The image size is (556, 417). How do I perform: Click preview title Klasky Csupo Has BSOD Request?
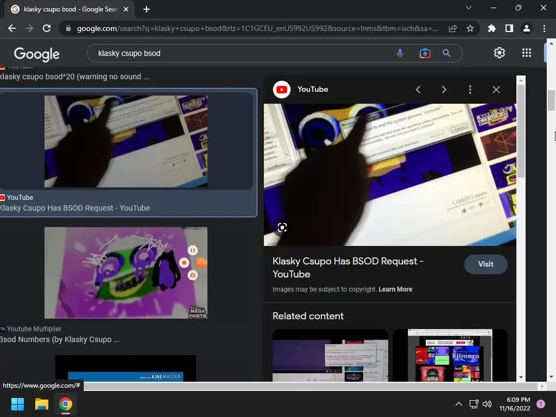coord(348,268)
